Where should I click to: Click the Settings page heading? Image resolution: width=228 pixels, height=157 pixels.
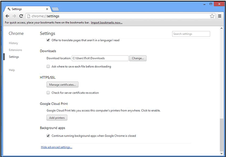(x=47, y=33)
